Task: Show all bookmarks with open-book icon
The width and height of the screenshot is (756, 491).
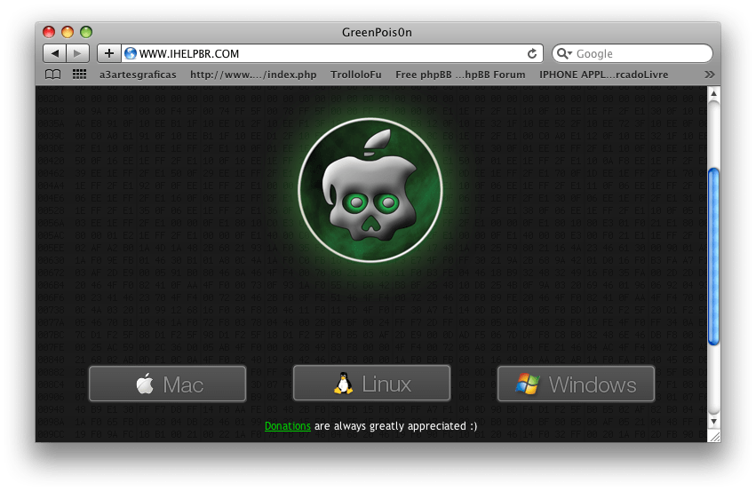Action: point(52,75)
